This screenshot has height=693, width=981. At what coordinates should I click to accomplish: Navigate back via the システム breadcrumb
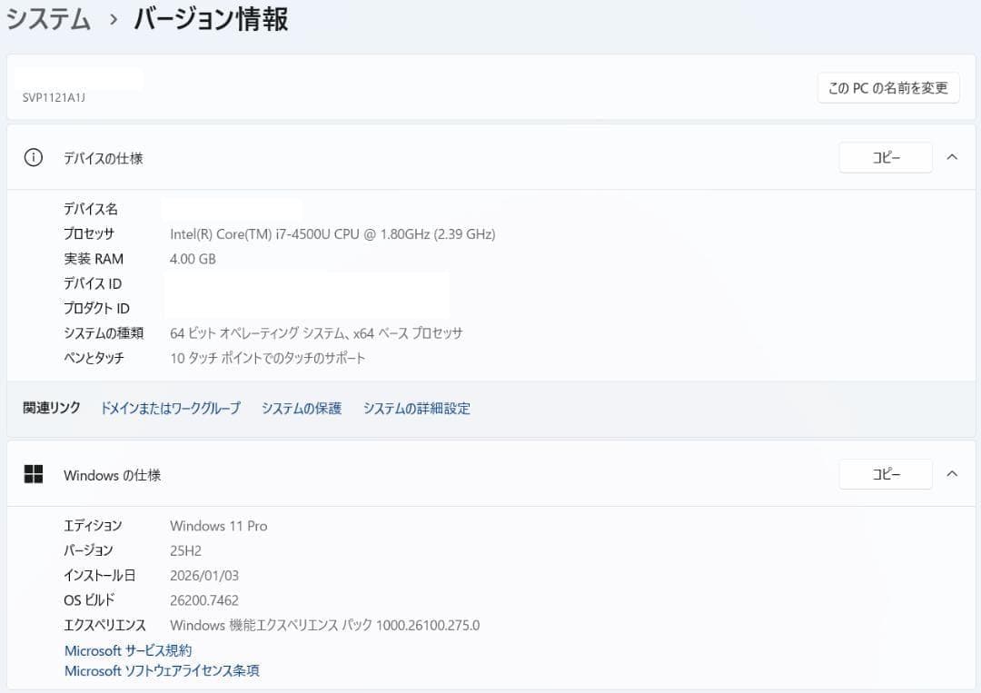point(49,18)
